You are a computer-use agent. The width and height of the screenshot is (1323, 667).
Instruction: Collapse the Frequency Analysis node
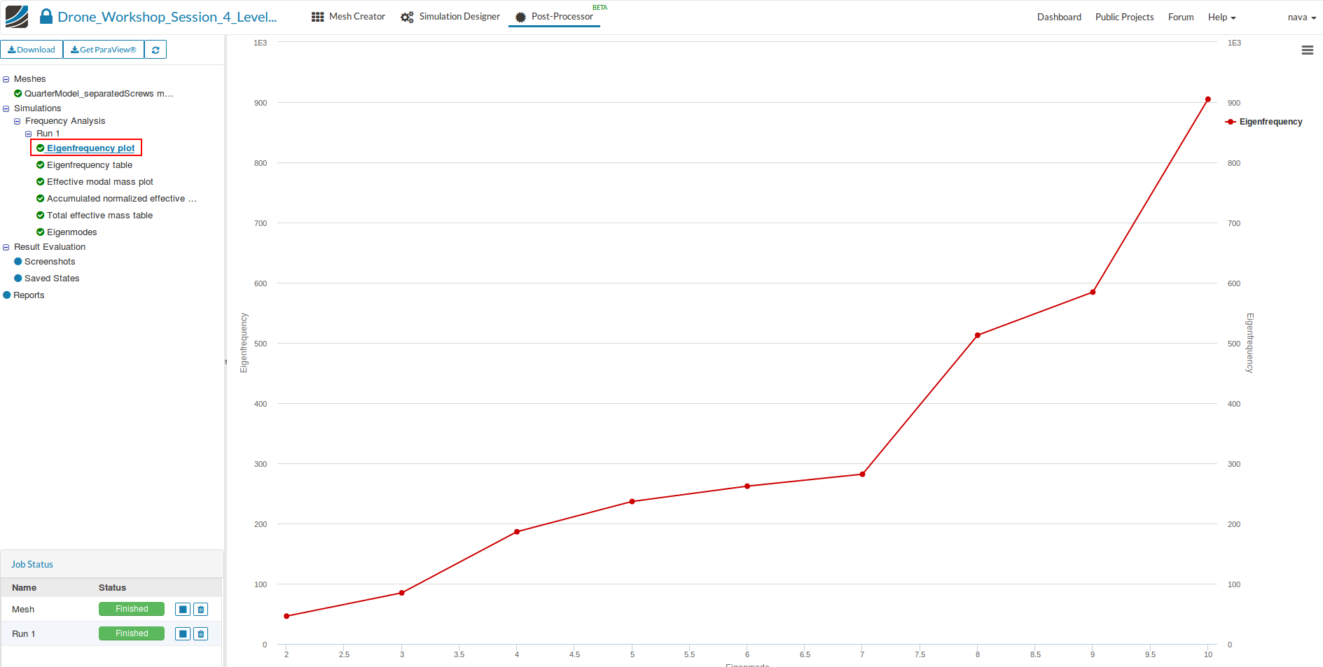coord(18,121)
